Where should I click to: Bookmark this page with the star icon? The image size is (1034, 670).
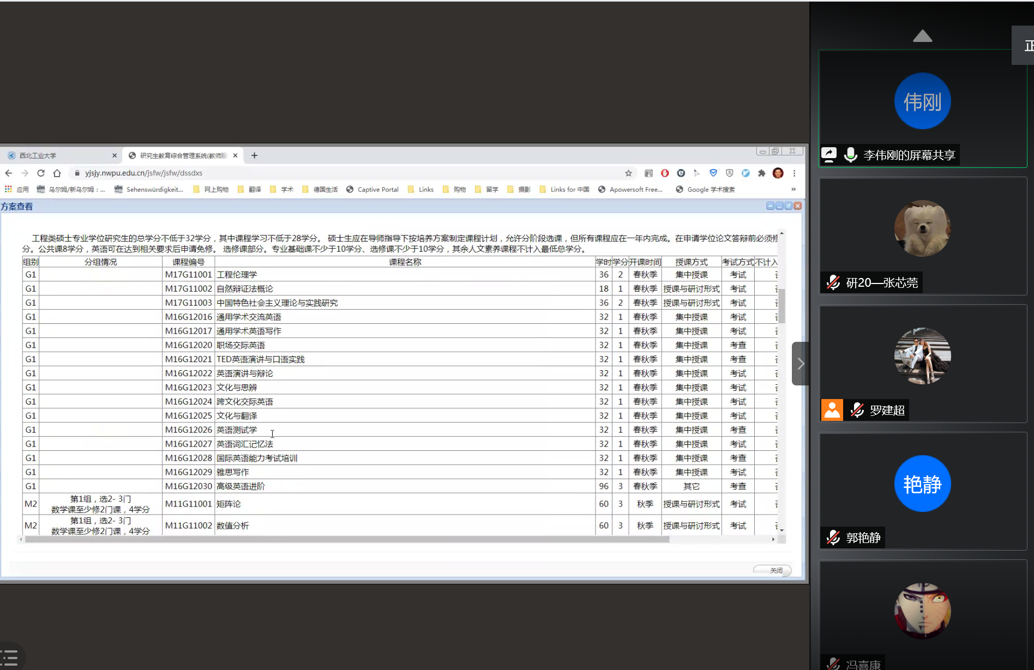628,173
